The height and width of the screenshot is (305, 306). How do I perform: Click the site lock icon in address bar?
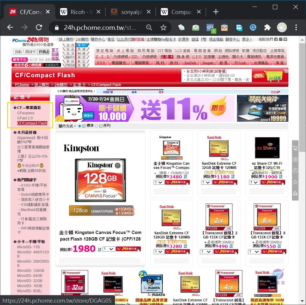(x=56, y=27)
